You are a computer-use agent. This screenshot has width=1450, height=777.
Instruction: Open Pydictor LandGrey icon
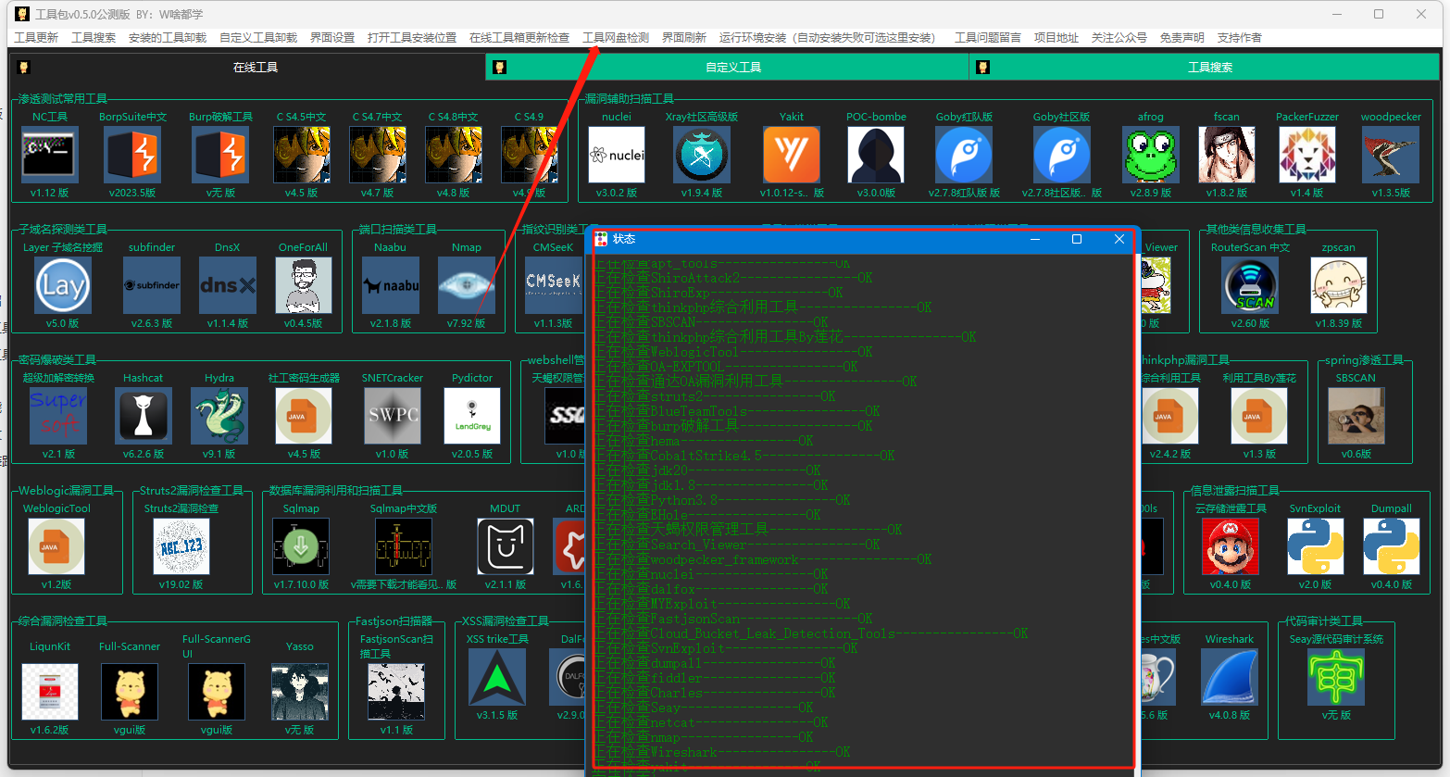472,416
